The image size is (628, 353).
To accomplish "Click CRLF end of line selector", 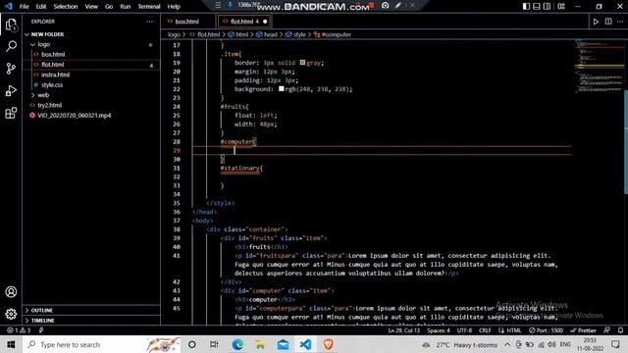I will pyautogui.click(x=485, y=330).
